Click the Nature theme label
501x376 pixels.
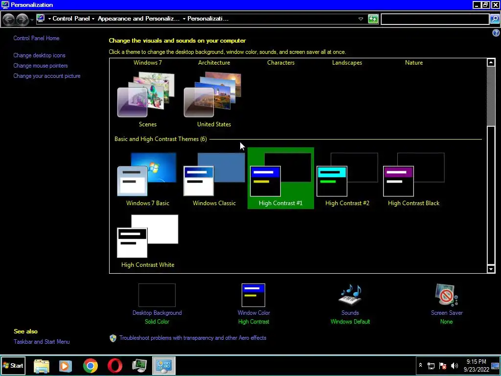pyautogui.click(x=414, y=63)
